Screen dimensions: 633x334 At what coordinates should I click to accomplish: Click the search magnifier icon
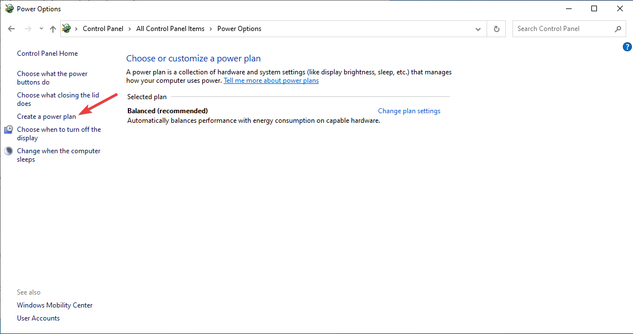(x=618, y=29)
